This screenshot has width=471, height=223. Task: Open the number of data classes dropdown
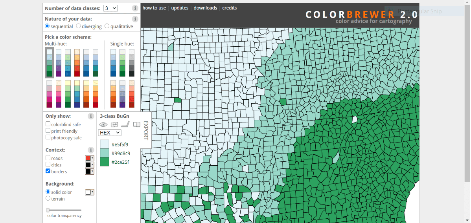pyautogui.click(x=110, y=8)
